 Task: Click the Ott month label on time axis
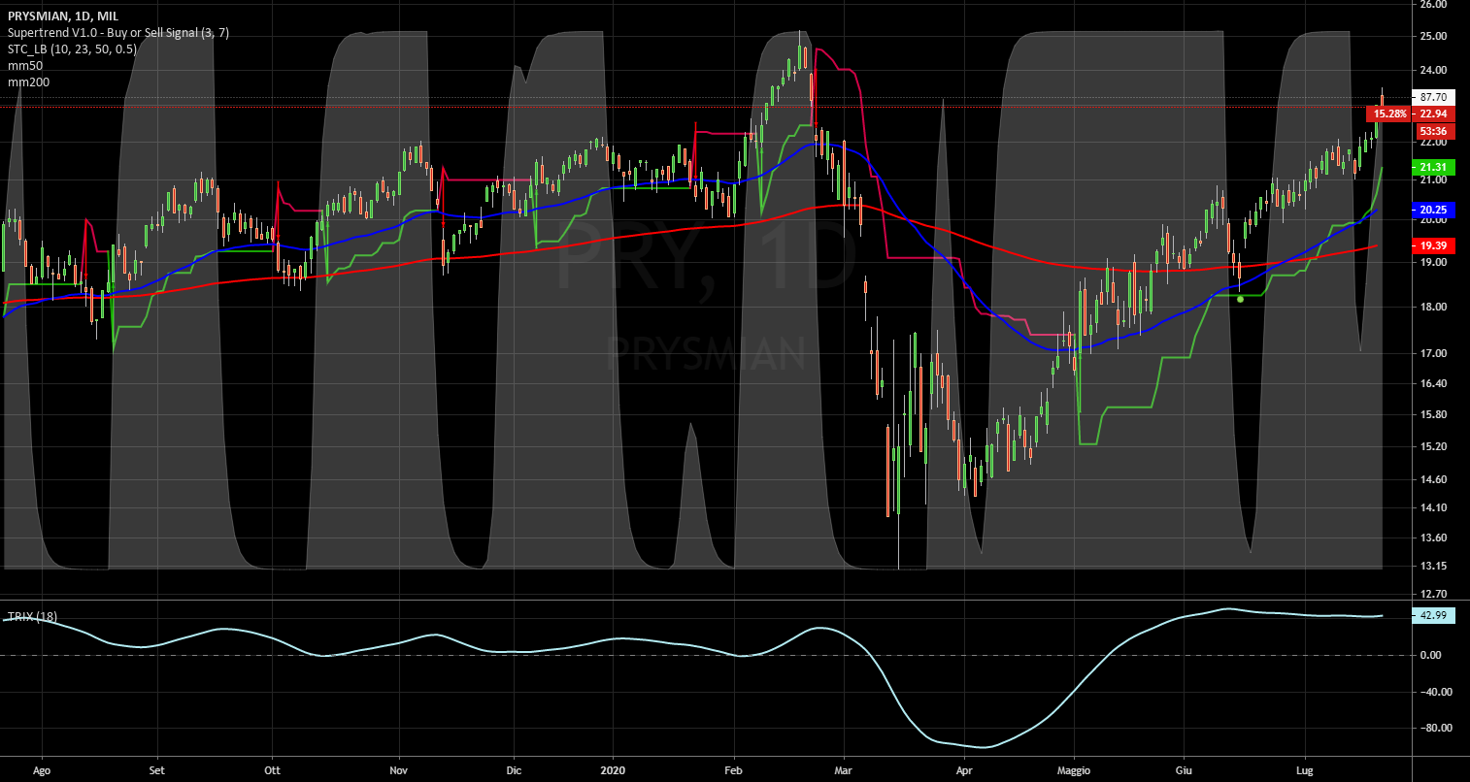(x=272, y=771)
